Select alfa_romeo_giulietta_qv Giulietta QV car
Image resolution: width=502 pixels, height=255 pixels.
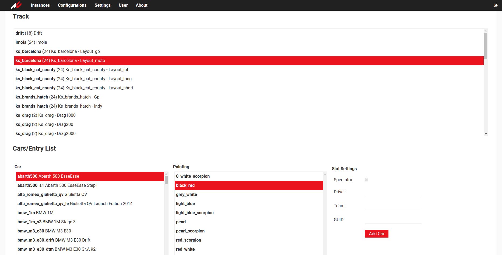90,195
